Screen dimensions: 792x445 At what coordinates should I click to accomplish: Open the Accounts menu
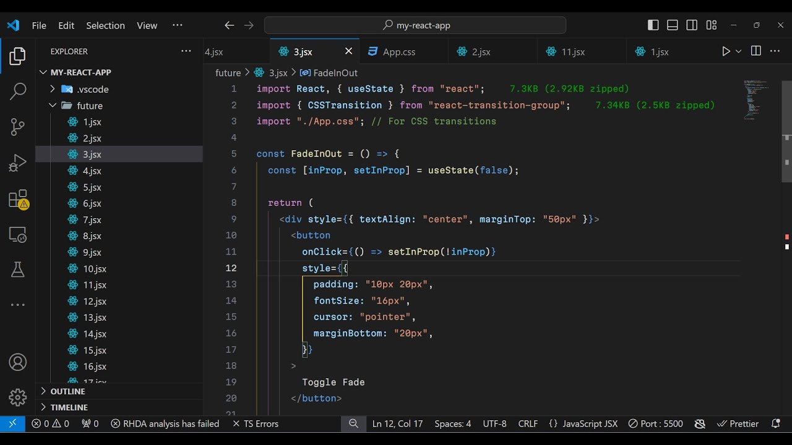pyautogui.click(x=17, y=362)
